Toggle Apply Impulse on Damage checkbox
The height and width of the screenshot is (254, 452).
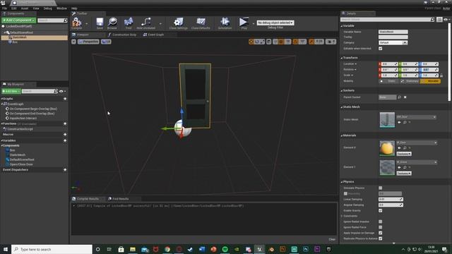(381, 233)
